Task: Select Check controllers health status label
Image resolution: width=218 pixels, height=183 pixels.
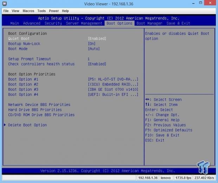Action: pos(41,64)
